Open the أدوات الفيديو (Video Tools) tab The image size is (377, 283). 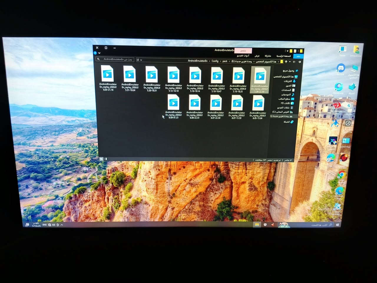coord(243,55)
